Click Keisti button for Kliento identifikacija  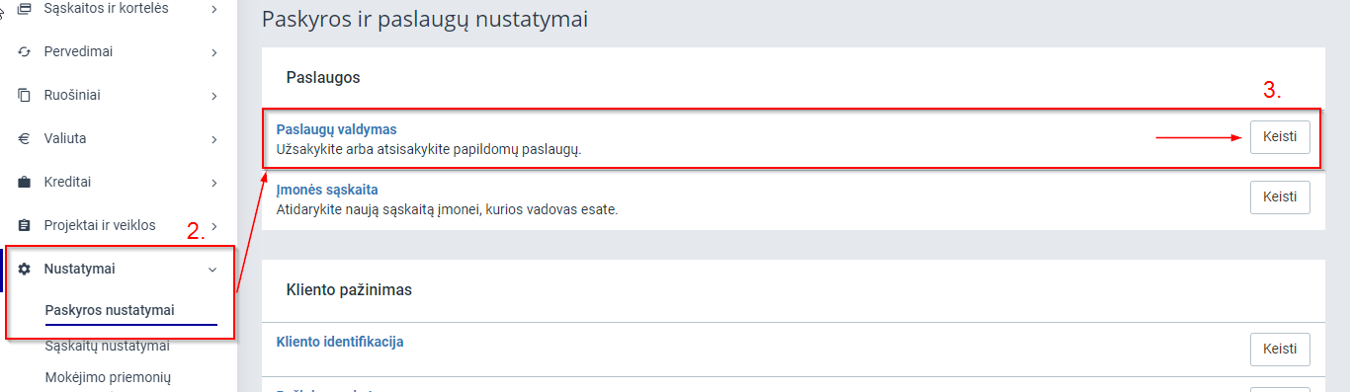pyautogui.click(x=1280, y=350)
